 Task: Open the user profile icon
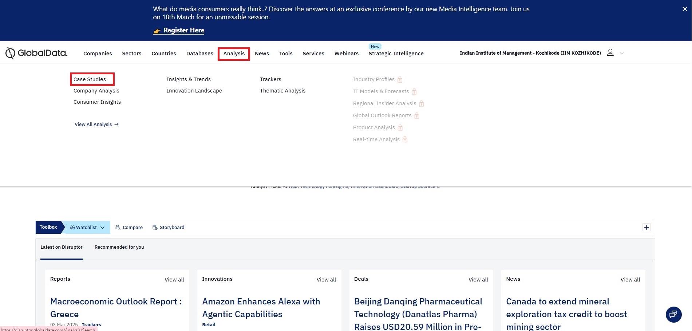pos(610,53)
